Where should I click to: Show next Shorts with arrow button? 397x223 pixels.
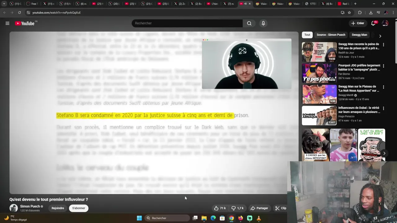point(384,153)
